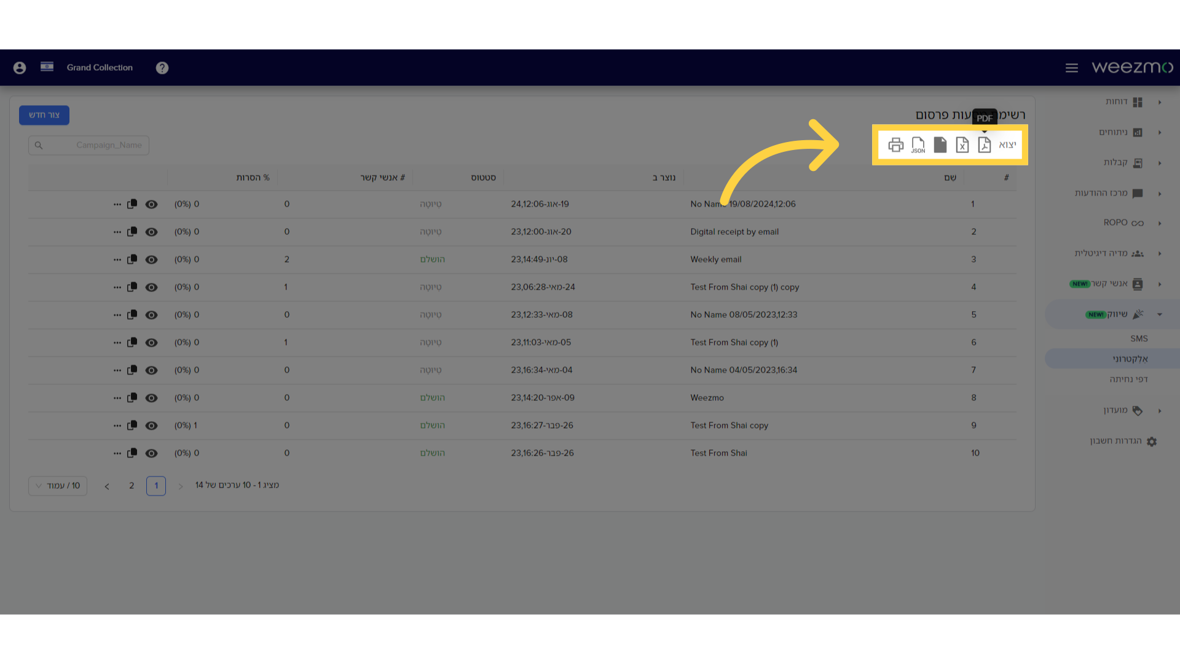Click the create new (צור חדש) button
Viewport: 1180px width, 664px height.
(44, 115)
